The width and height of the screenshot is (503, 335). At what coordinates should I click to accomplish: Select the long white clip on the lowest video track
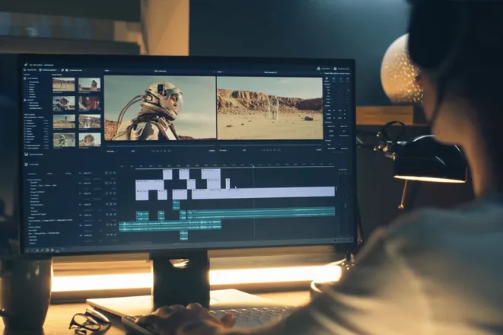pos(263,192)
